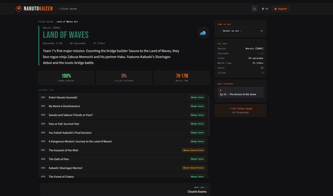Click the NarutoKaizen spiral logo icon
The width and height of the screenshot is (333, 196).
pyautogui.click(x=19, y=9)
